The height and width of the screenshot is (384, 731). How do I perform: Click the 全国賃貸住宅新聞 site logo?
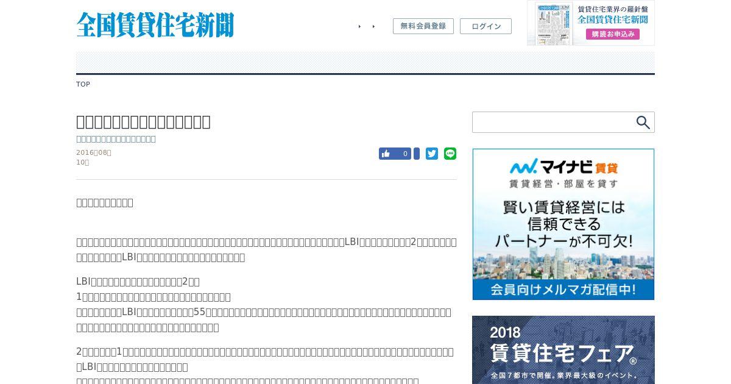tap(155, 25)
